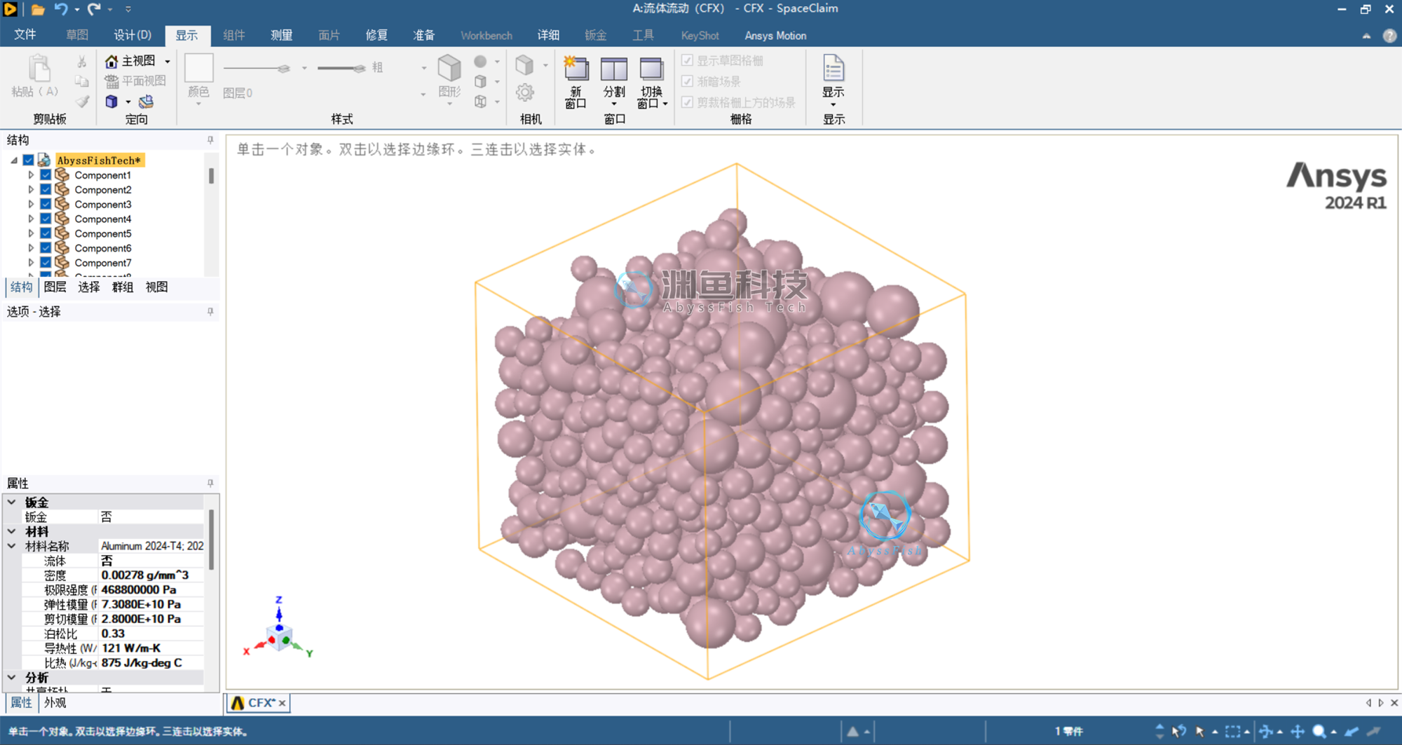The image size is (1402, 745).
Task: Click the camera gear settings icon
Action: [524, 93]
